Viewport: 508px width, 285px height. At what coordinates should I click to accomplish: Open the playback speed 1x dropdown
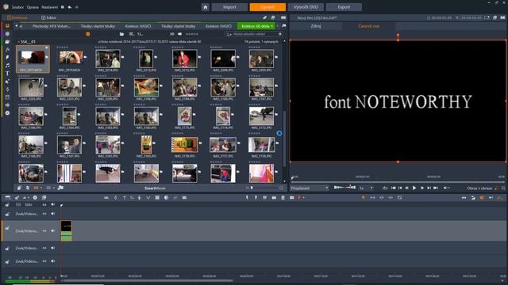point(366,188)
